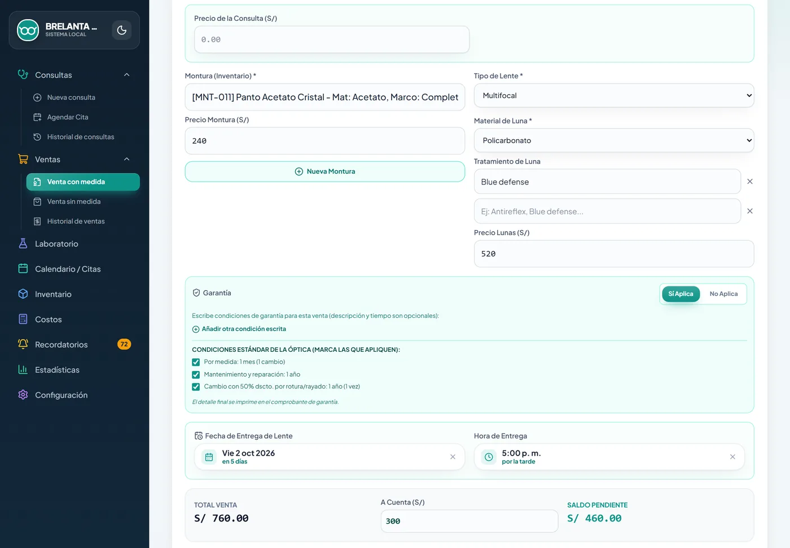Click the Estadísticas chart icon

coord(23,370)
